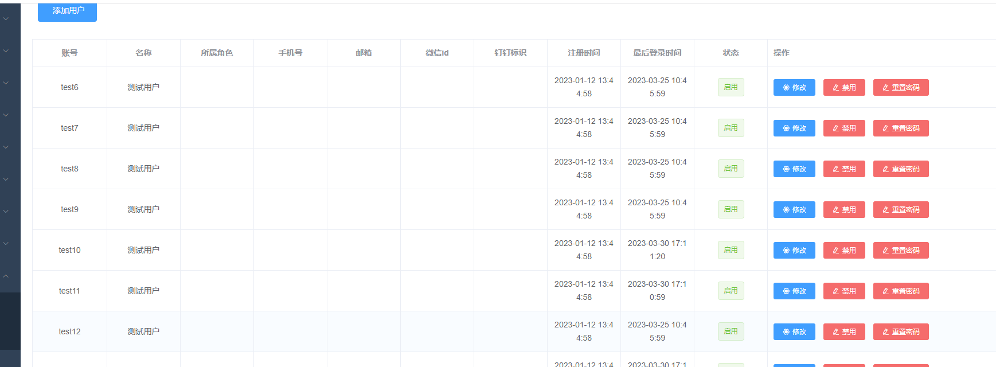
Task: Click the 手机号 column header
Action: coord(290,53)
